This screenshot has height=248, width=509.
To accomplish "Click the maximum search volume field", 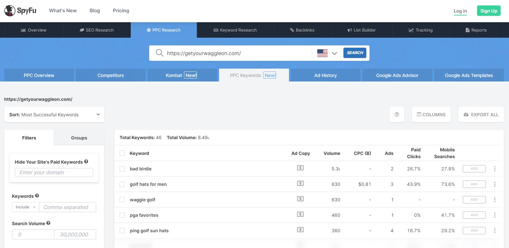I will click(75, 234).
